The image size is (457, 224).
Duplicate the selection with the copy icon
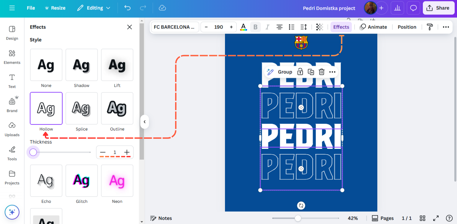point(311,72)
